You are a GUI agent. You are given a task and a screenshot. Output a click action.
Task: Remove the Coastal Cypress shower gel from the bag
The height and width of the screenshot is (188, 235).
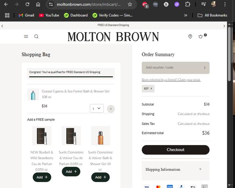pyautogui.click(x=111, y=109)
